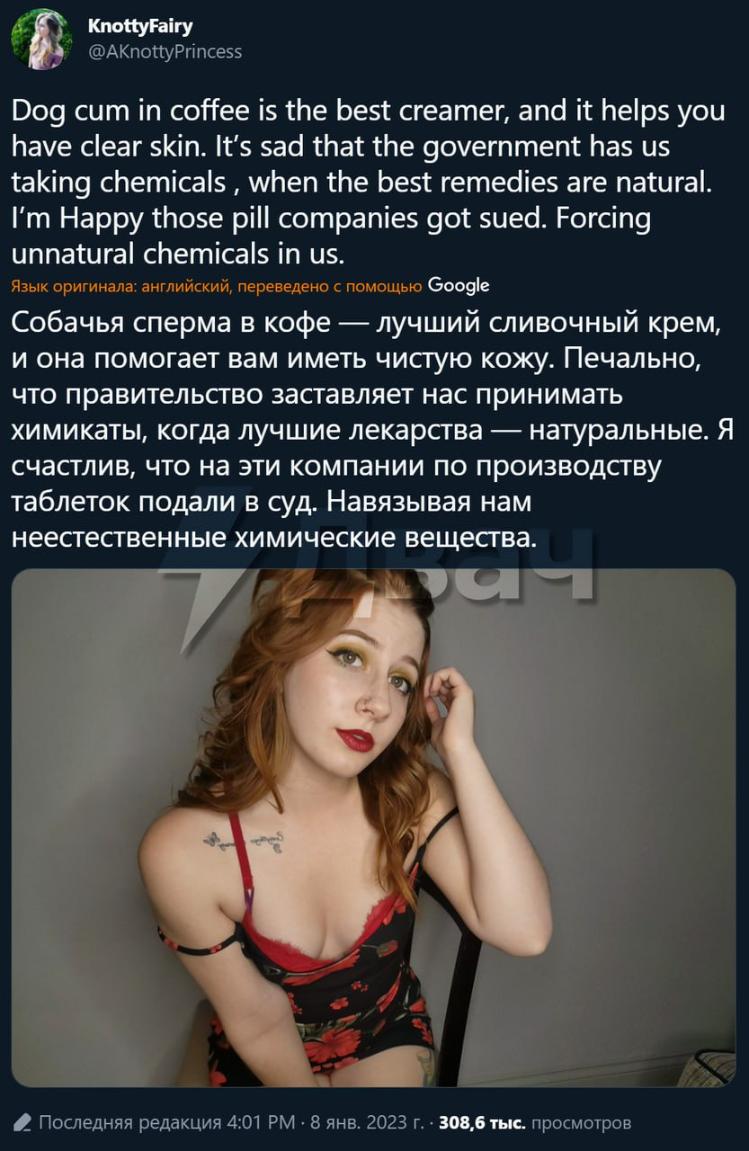Viewport: 749px width, 1151px height.
Task: Click the '308,6 тыс.' view count
Action: tap(483, 1122)
